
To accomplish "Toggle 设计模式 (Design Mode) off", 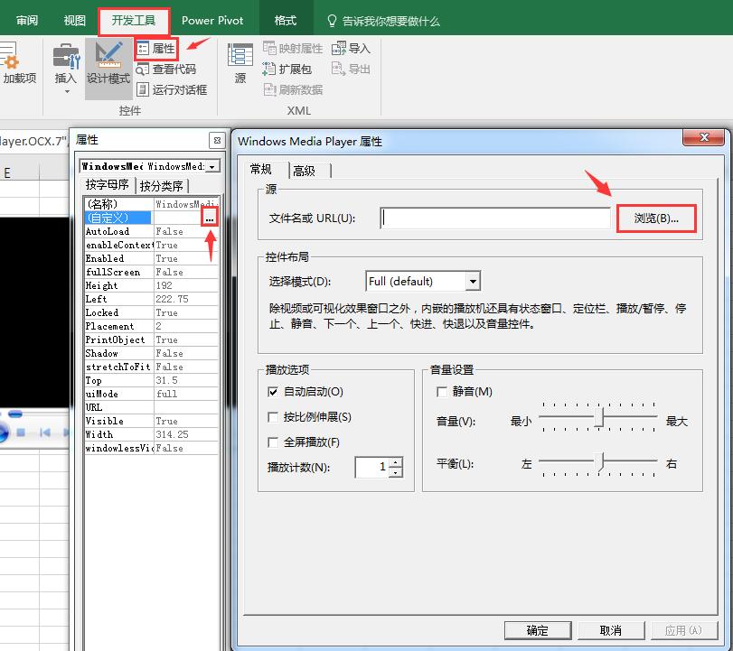I will coord(108,68).
